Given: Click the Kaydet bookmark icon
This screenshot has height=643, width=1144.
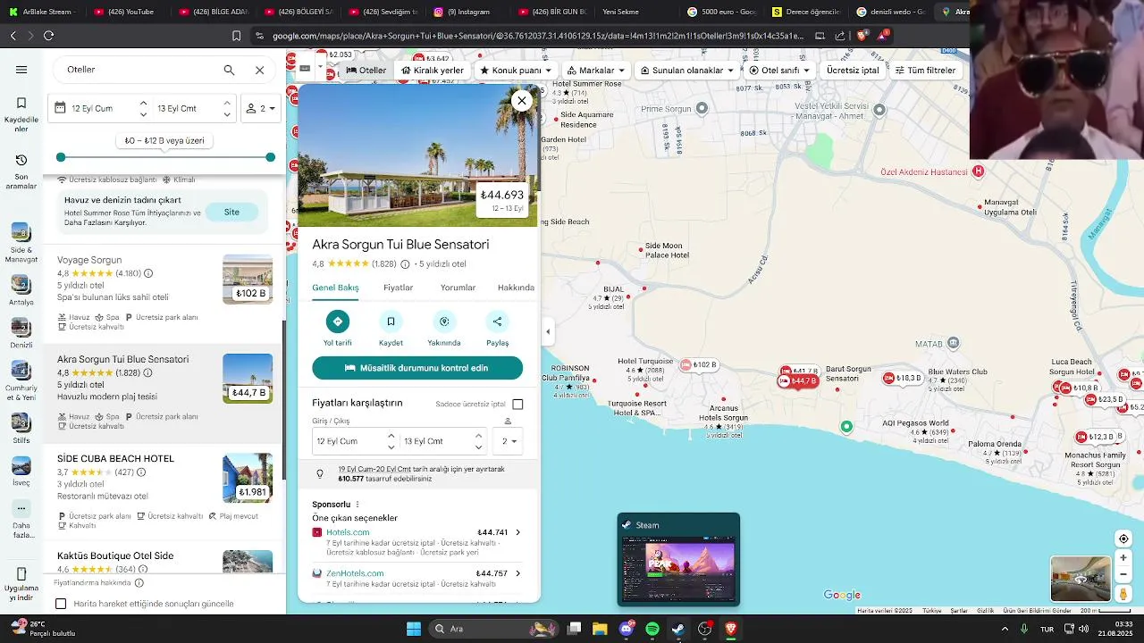Looking at the screenshot, I should click(391, 321).
